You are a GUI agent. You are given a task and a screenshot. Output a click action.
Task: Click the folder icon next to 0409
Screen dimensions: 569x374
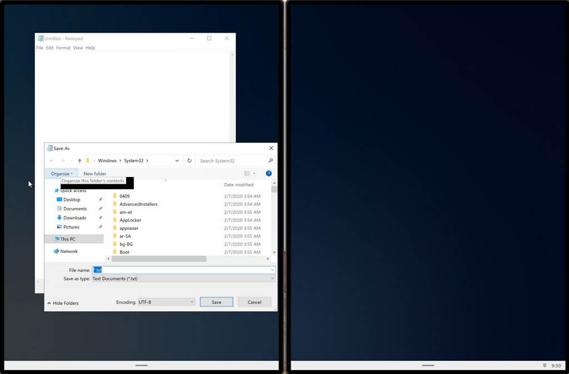pos(114,196)
